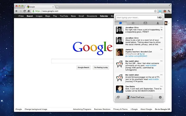Open +Google footer link
Image resolution: width=186 pixels, height=116 pixels.
[x=134, y=109]
